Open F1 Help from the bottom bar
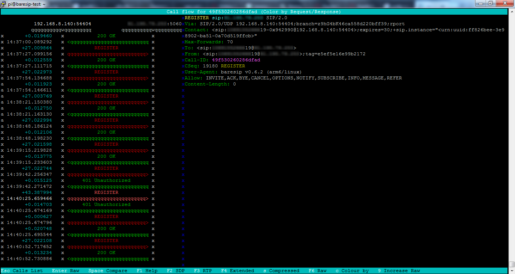515x274 pixels. [147, 270]
